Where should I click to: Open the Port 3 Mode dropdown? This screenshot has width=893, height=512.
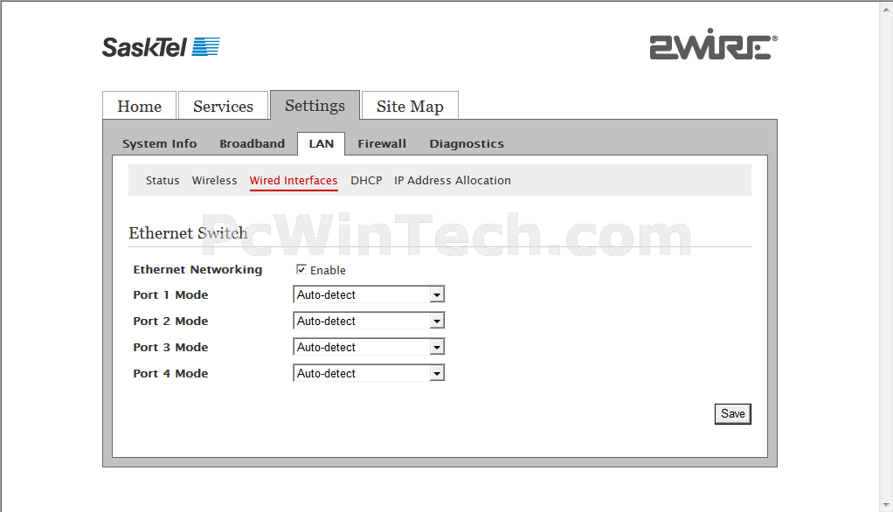pos(368,348)
